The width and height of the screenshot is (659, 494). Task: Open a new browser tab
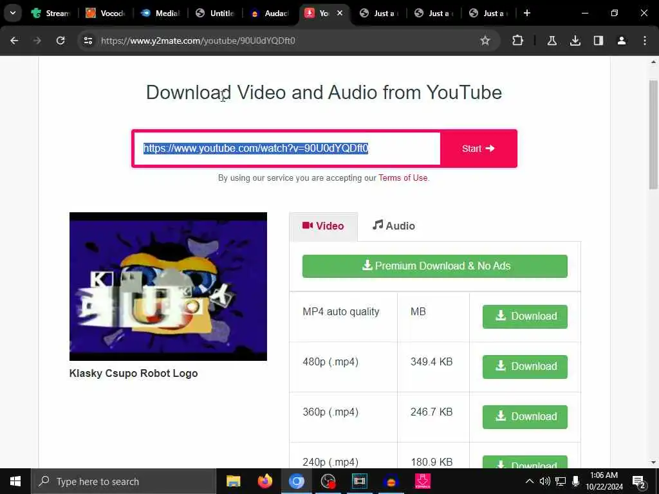point(526,13)
